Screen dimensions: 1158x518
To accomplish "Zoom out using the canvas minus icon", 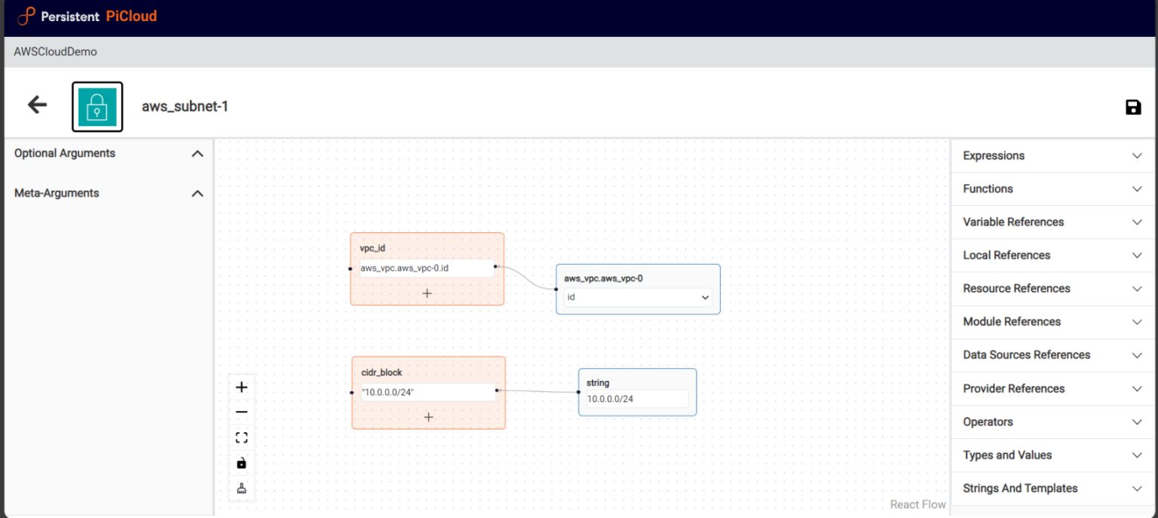I will tap(241, 412).
